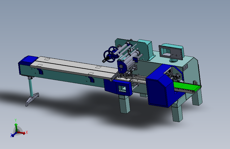Click the green Y axis arrow of triad
Viewport: 230px width, 149px height.
click(x=16, y=128)
